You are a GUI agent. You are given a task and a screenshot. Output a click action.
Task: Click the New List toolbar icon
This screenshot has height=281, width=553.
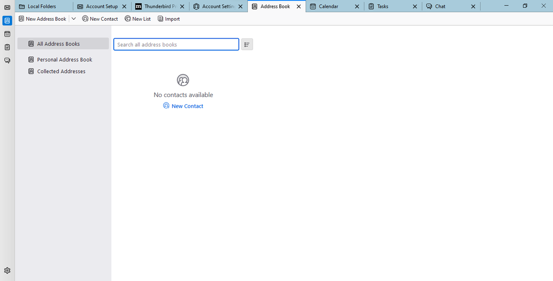pyautogui.click(x=137, y=19)
